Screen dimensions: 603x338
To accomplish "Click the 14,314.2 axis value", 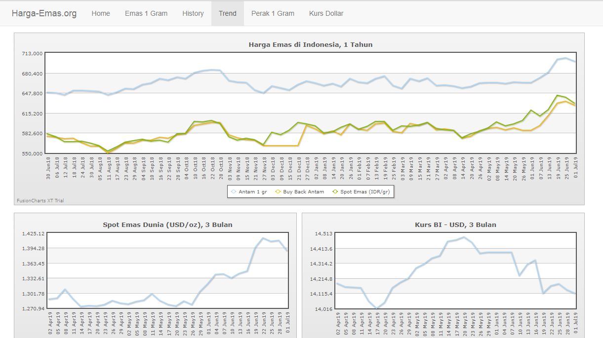I will 322,263.
